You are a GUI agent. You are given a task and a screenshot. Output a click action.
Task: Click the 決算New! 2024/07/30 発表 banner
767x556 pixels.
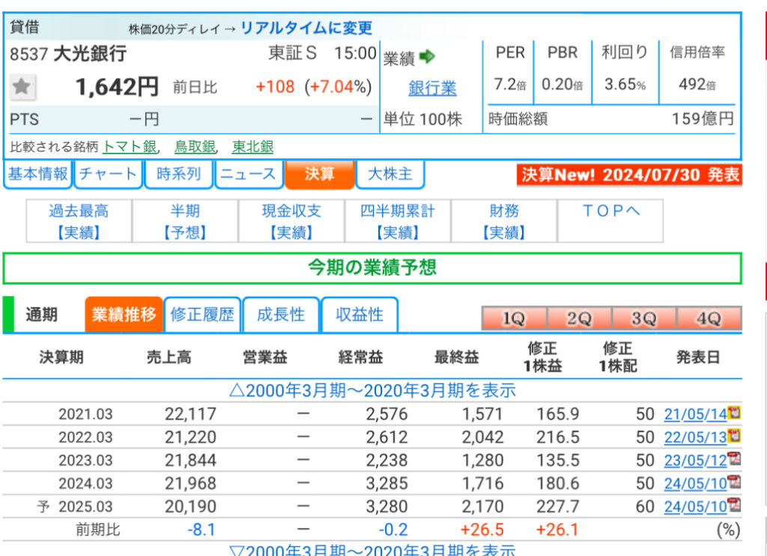(x=629, y=175)
